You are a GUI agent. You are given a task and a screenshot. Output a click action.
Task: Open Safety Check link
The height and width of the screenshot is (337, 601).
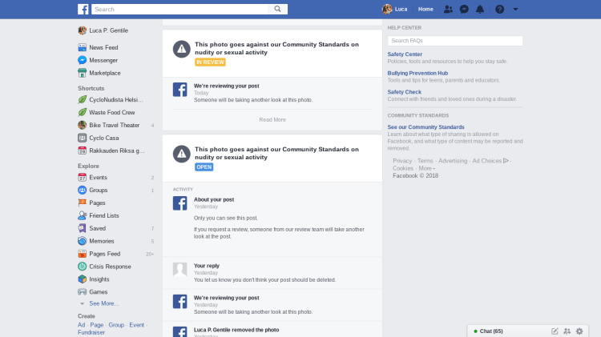(x=405, y=92)
